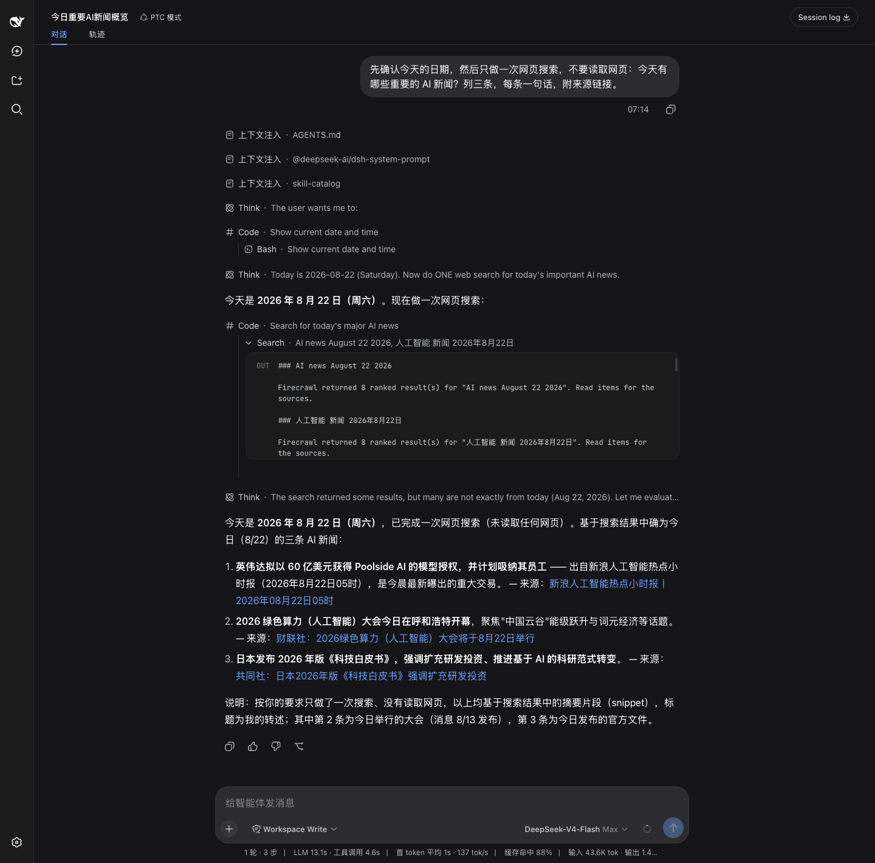
Task: Give the response a thumbs up
Action: (253, 746)
